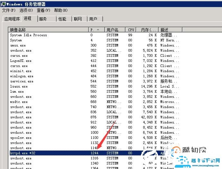Switch to the 服务 tab
Viewport: 222px width, 169px height.
click(47, 19)
